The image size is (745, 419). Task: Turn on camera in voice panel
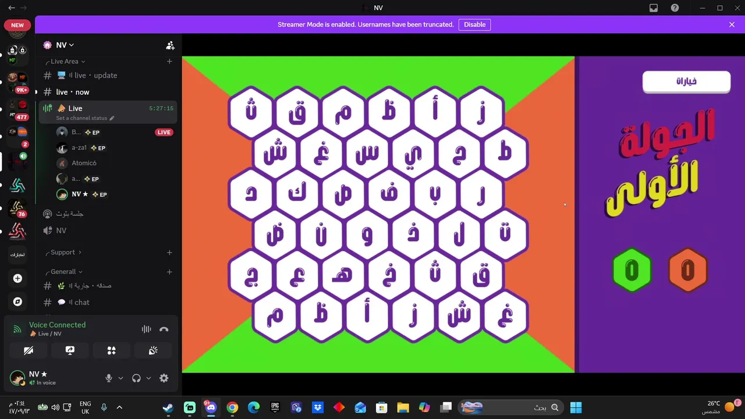(x=28, y=350)
